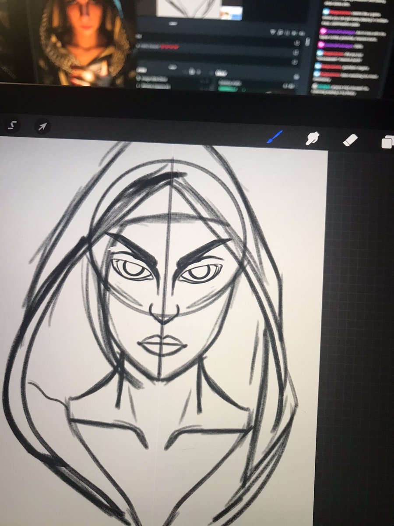Pick the Eraser tool
394x526 pixels.
(350, 140)
